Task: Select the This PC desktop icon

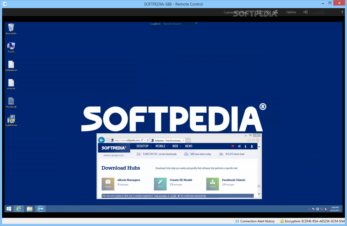Action: pyautogui.click(x=11, y=47)
